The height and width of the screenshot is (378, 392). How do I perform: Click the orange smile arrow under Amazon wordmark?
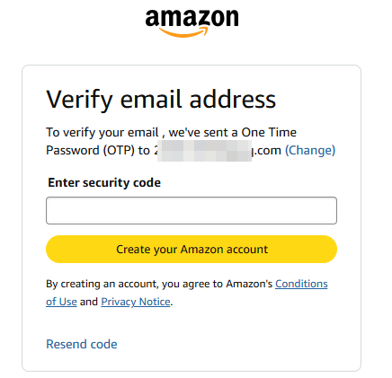pyautogui.click(x=183, y=32)
